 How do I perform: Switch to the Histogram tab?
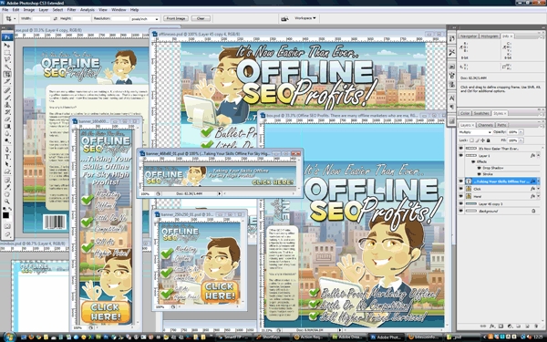[x=490, y=36]
